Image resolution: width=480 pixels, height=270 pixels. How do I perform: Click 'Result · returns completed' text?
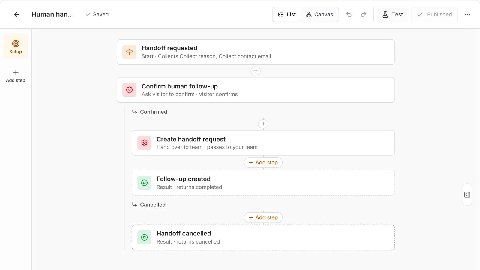(x=189, y=187)
